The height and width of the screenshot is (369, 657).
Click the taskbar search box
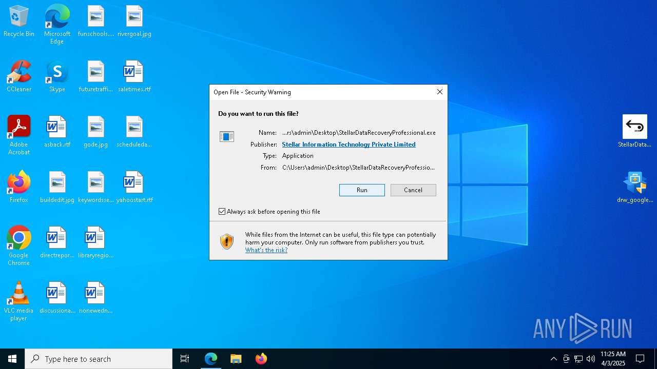99,359
